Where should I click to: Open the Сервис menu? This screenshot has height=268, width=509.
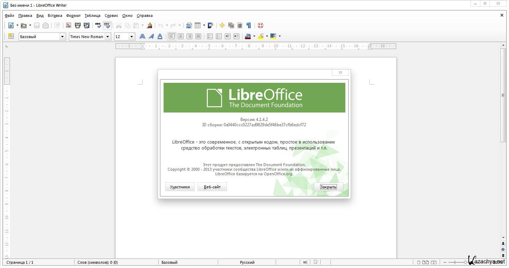[x=111, y=16]
